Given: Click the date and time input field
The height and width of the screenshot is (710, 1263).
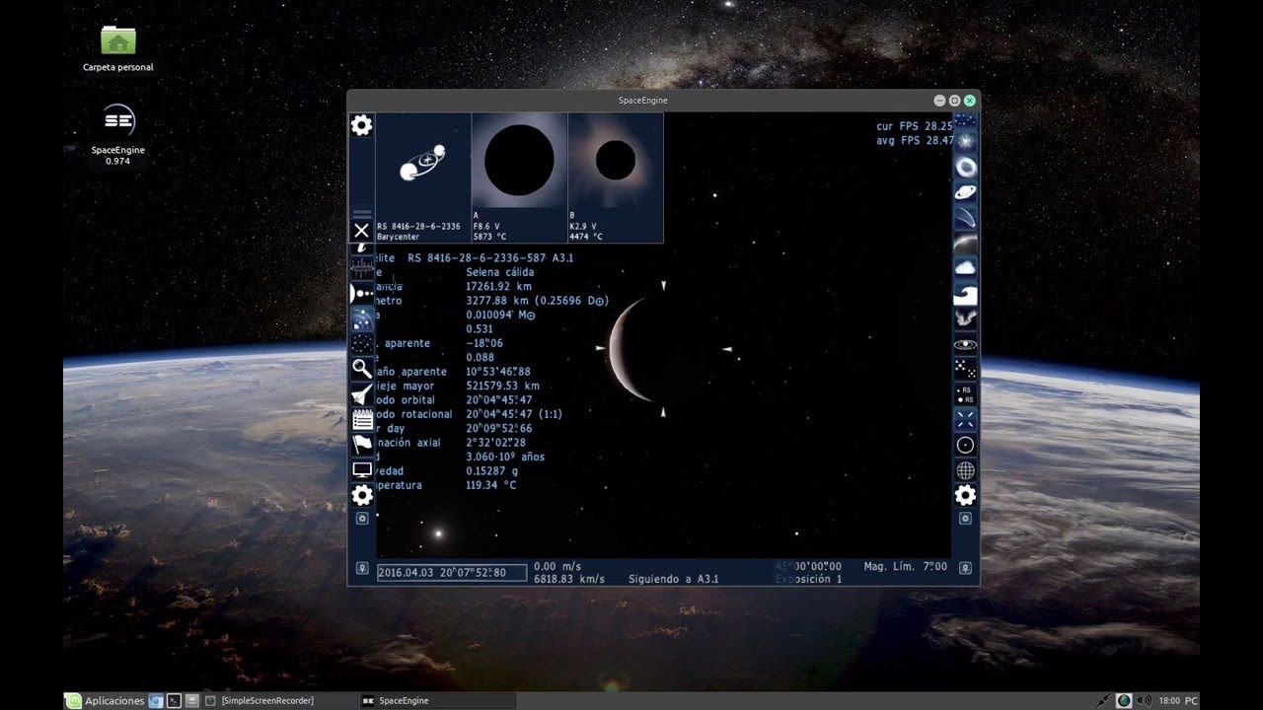Looking at the screenshot, I should [x=452, y=572].
